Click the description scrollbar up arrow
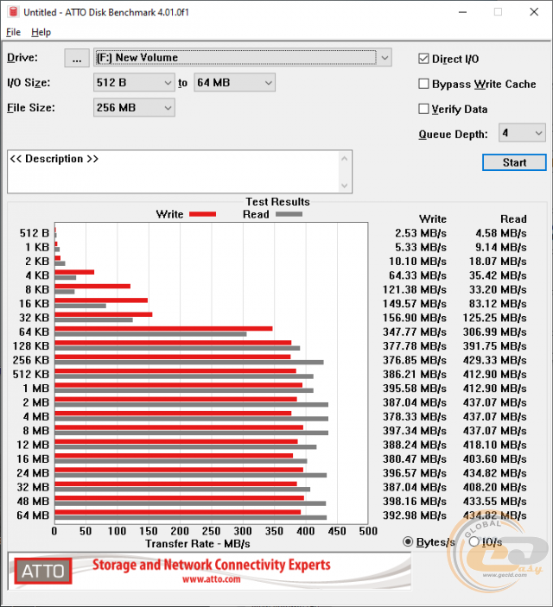The width and height of the screenshot is (553, 607). point(345,158)
